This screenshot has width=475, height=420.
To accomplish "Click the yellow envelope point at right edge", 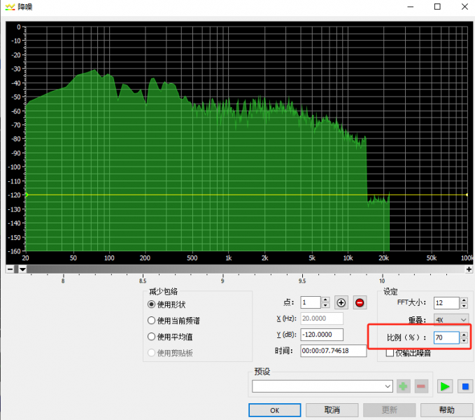I will coord(467,195).
